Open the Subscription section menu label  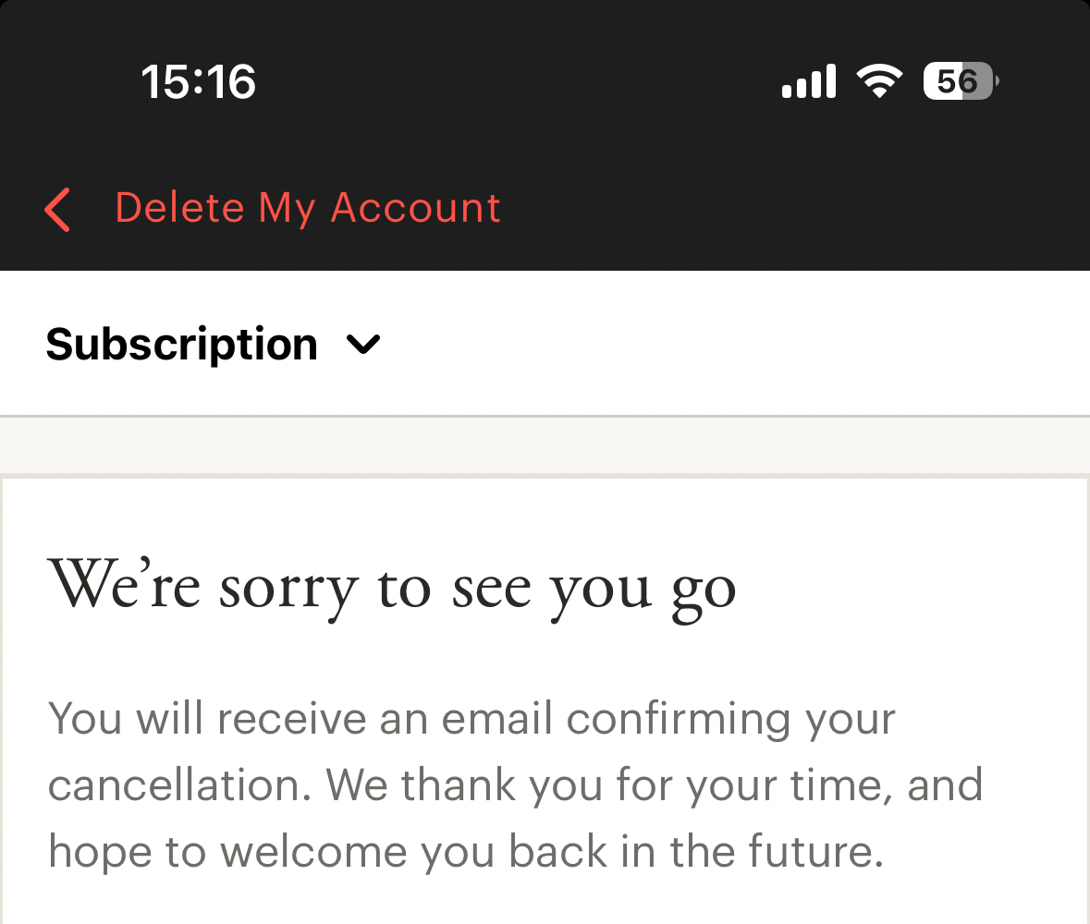coord(181,345)
